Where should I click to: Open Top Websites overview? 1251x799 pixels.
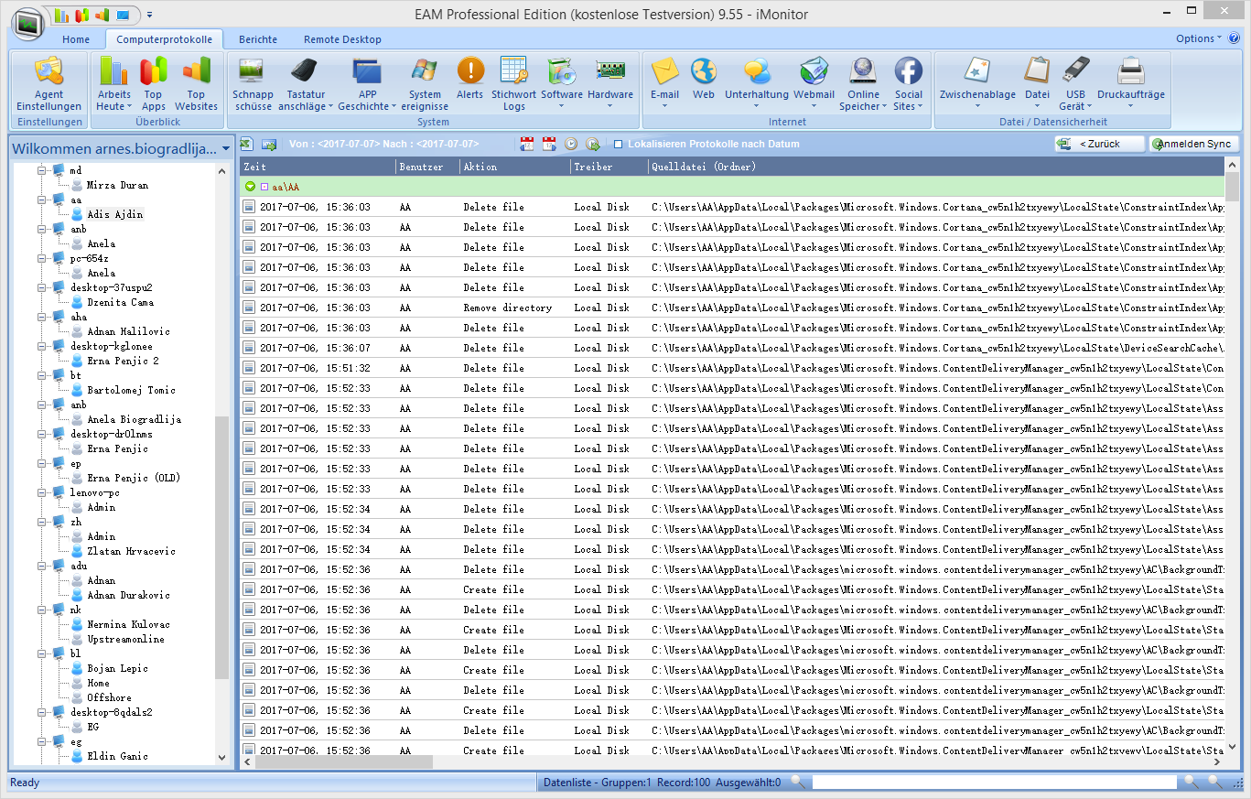[x=196, y=83]
